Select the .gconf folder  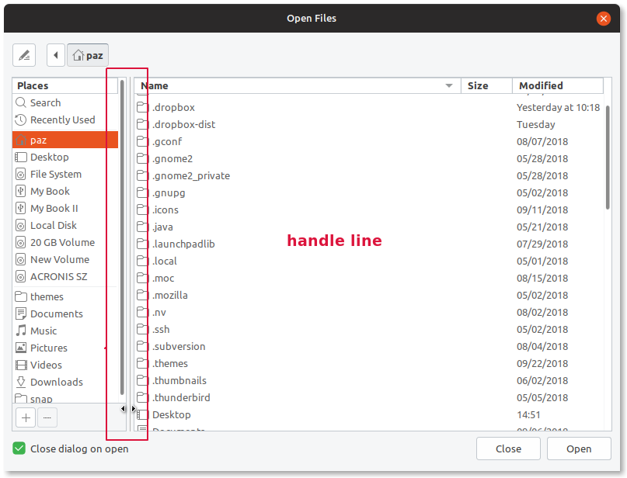coord(368,142)
